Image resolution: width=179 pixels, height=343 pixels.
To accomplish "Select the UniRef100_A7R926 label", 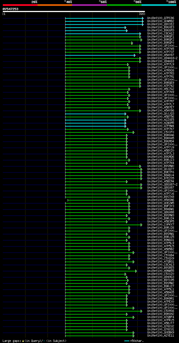I will coord(161,70).
